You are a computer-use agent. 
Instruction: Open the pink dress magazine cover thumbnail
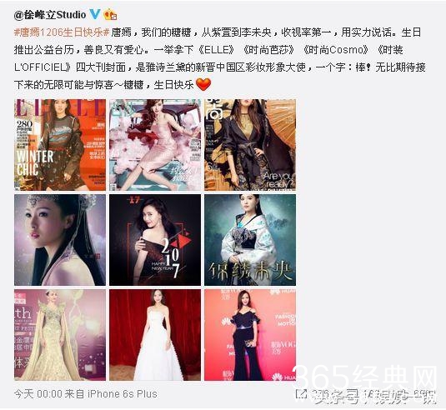[x=155, y=145]
